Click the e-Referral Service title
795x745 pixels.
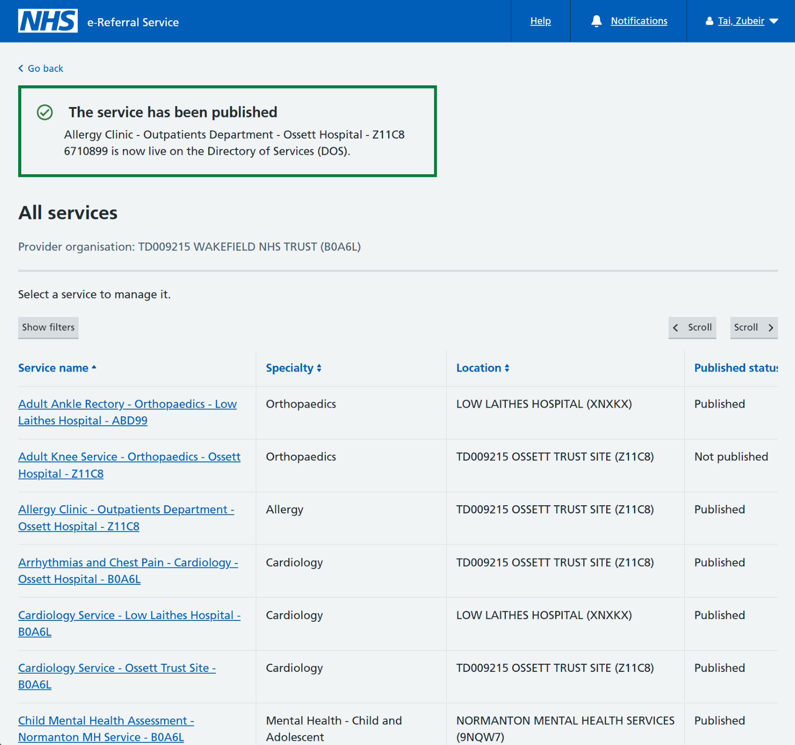(133, 22)
